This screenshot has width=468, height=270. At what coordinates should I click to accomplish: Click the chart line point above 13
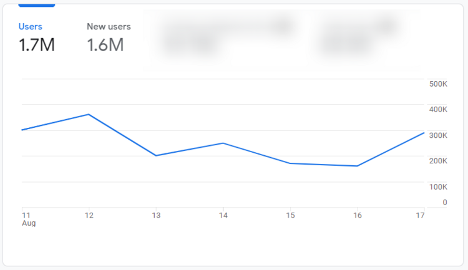click(156, 155)
